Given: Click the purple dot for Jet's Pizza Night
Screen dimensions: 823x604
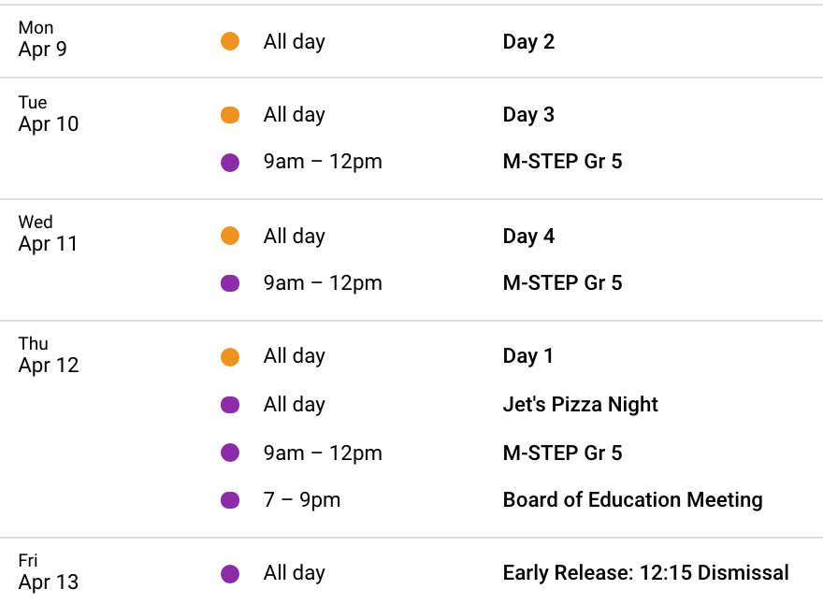Looking at the screenshot, I should pyautogui.click(x=230, y=405).
